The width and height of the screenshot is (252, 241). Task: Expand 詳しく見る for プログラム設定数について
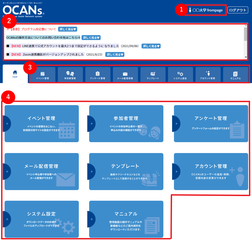click(68, 29)
